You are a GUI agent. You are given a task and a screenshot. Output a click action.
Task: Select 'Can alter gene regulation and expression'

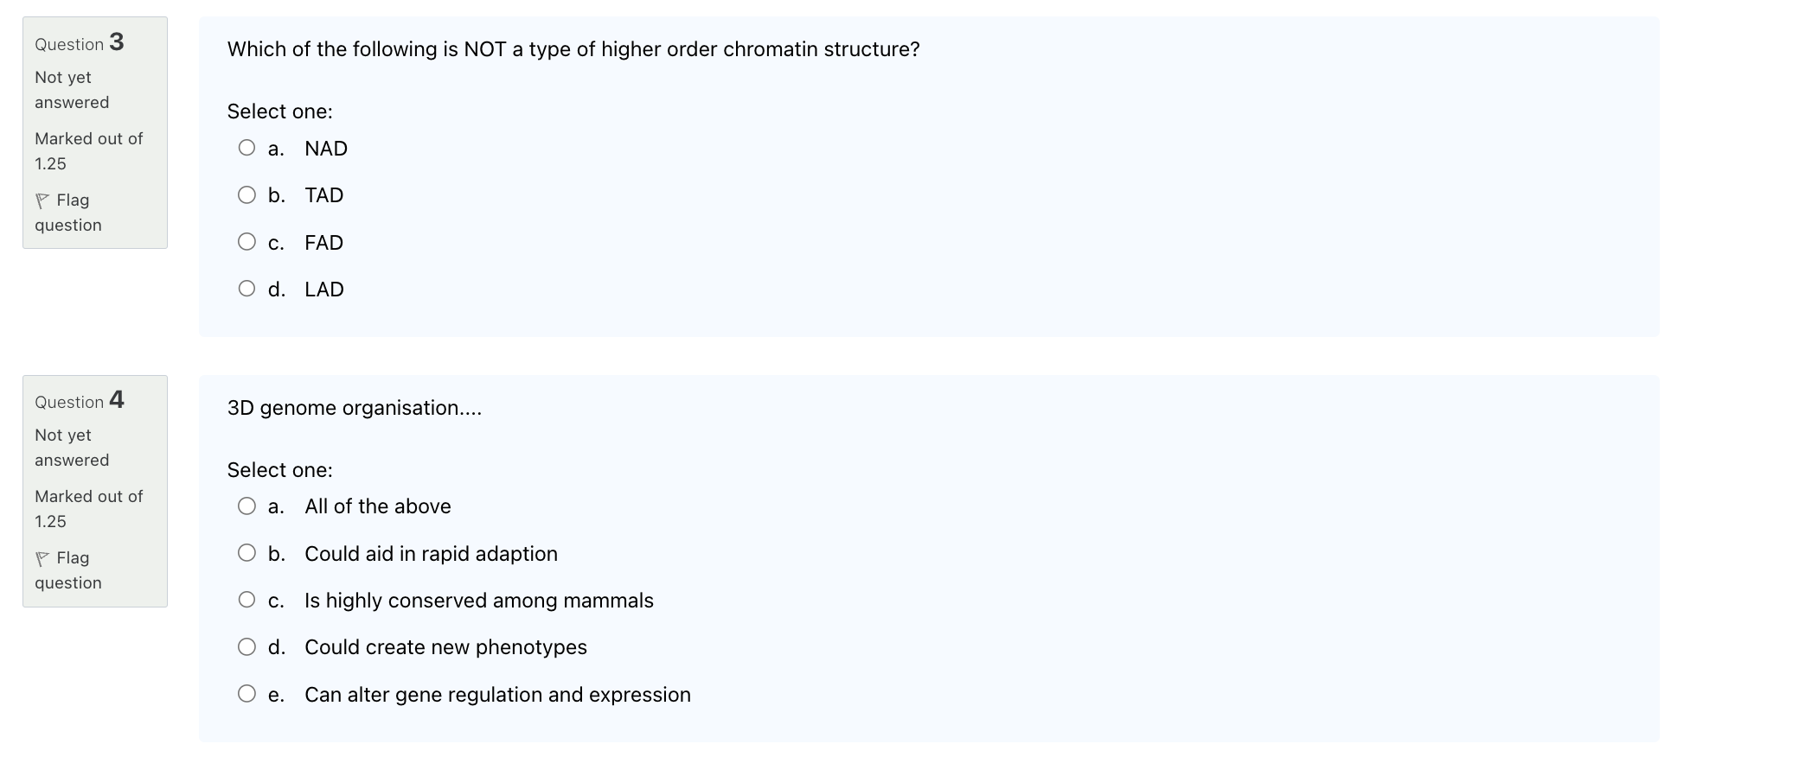click(x=247, y=692)
